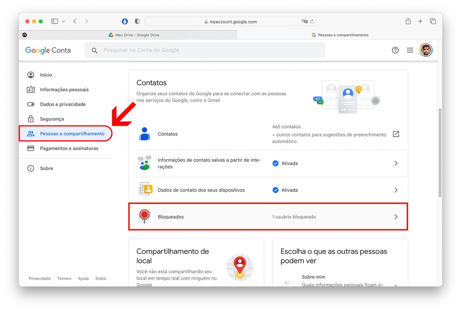Open the sidebar options dropdown arrow
The width and height of the screenshot is (461, 311).
[63, 21]
